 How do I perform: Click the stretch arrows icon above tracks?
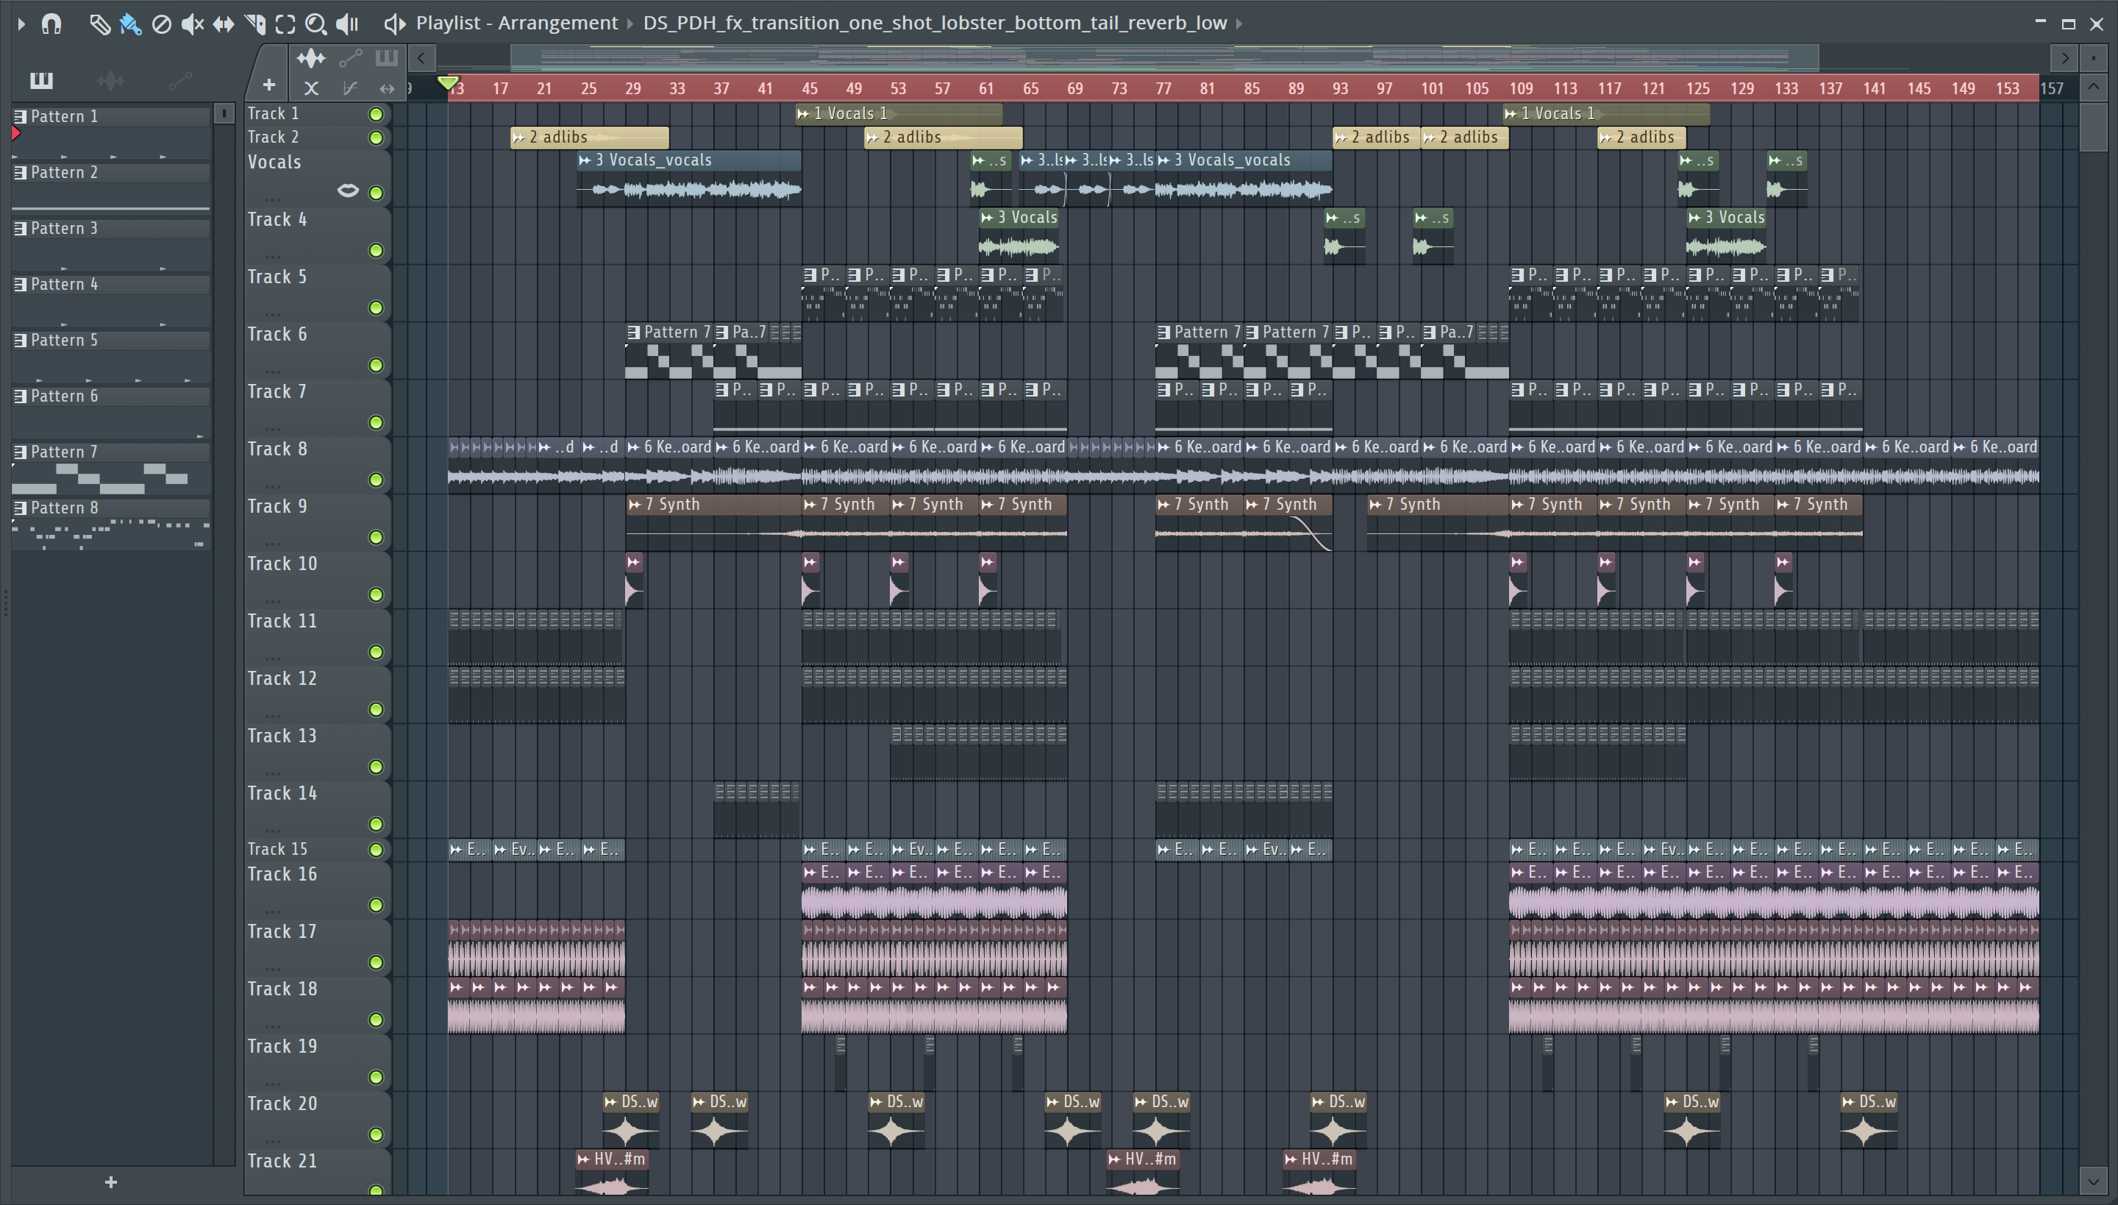pyautogui.click(x=386, y=88)
